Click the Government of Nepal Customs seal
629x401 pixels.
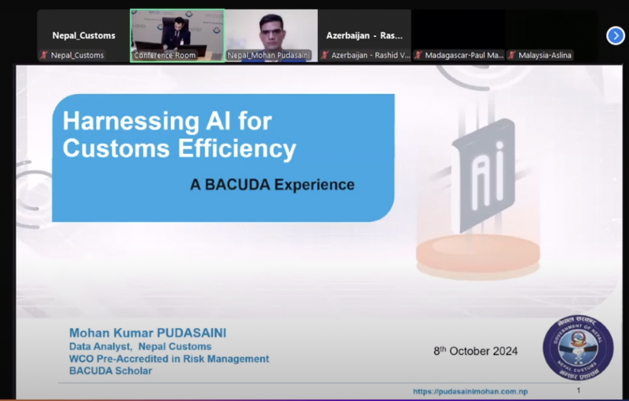coord(578,348)
